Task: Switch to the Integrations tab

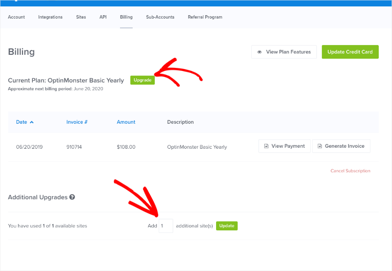Action: pos(50,17)
